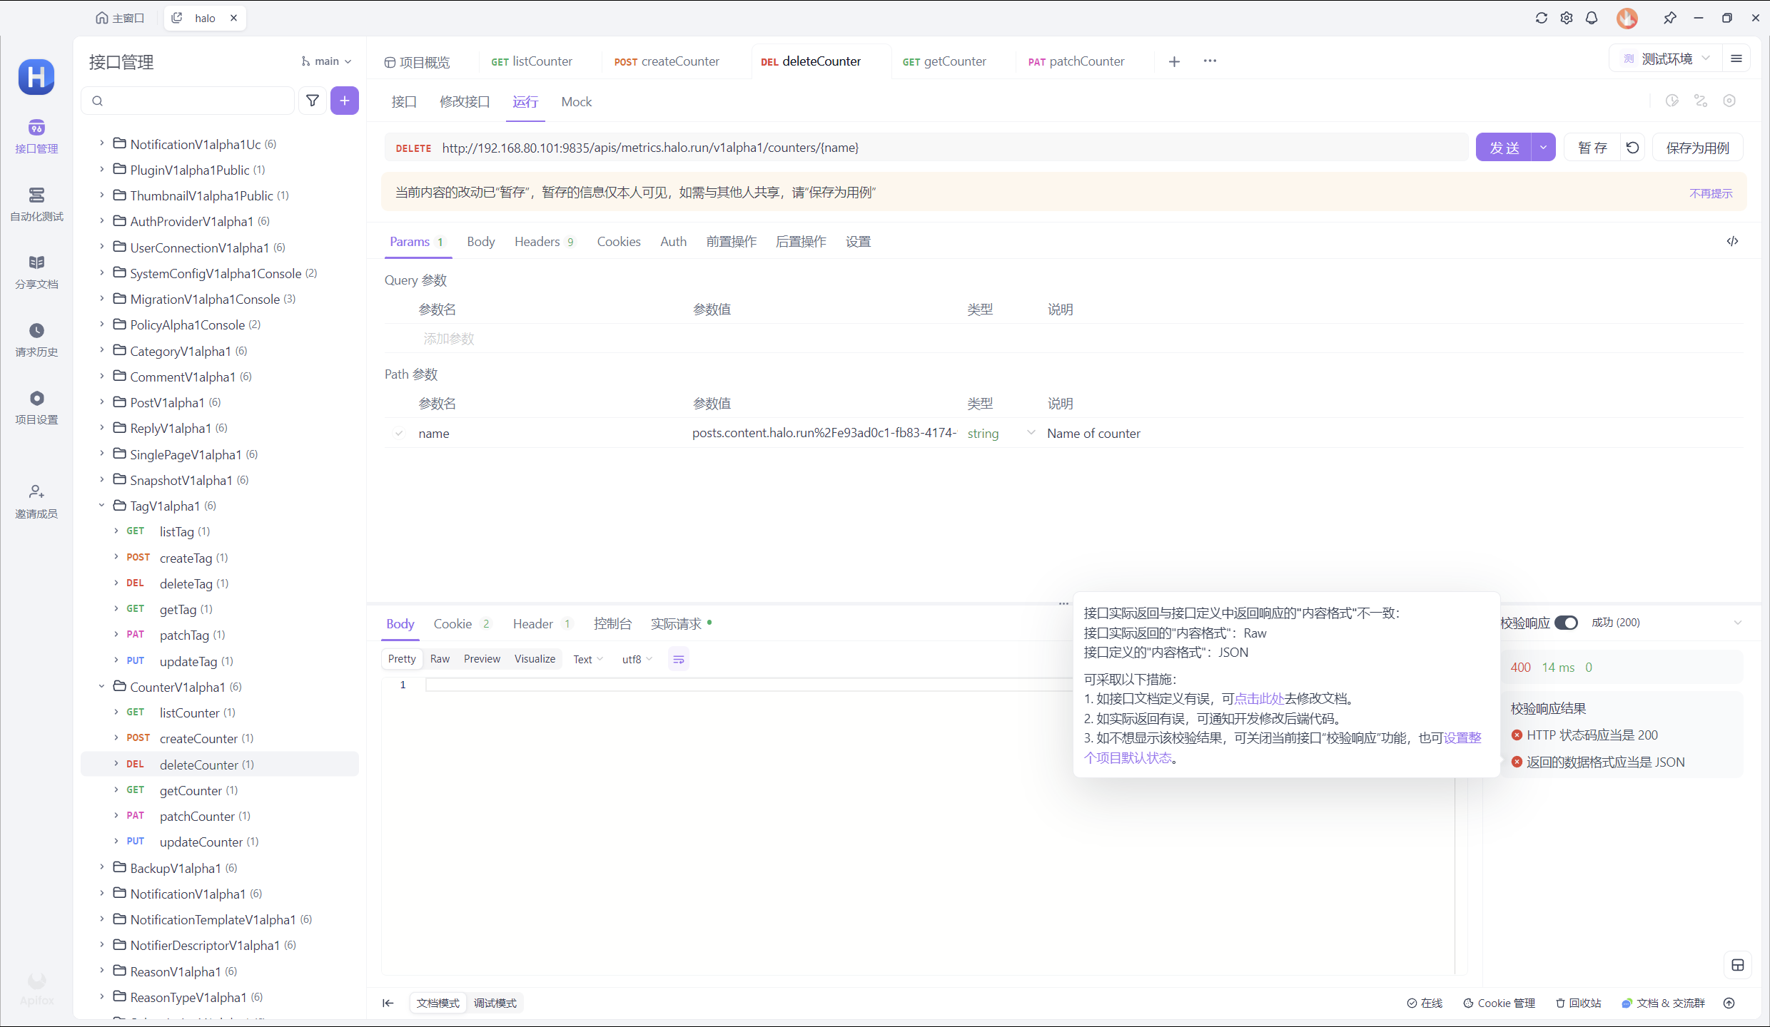1770x1027 pixels.
Task: Click the layout switch icon at bottom right
Action: [1738, 966]
